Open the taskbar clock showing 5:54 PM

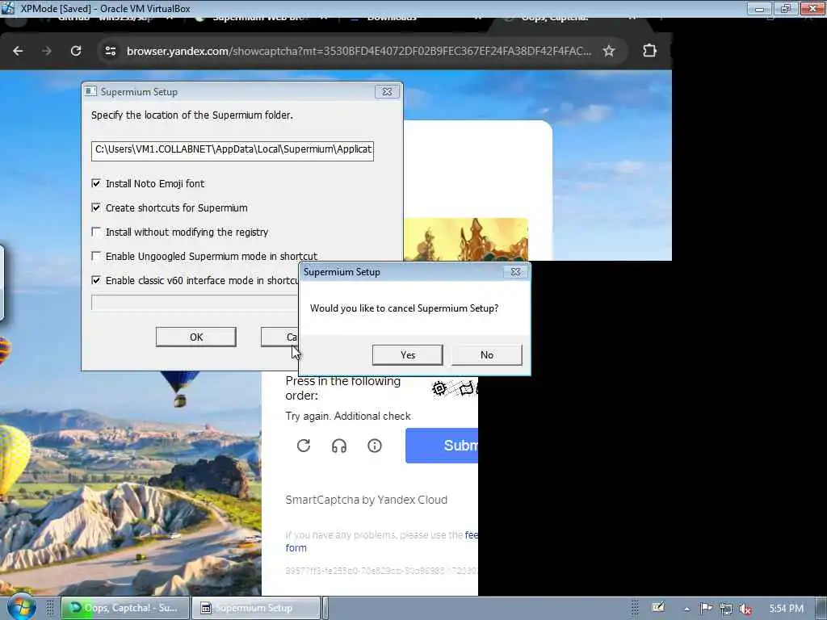(787, 609)
